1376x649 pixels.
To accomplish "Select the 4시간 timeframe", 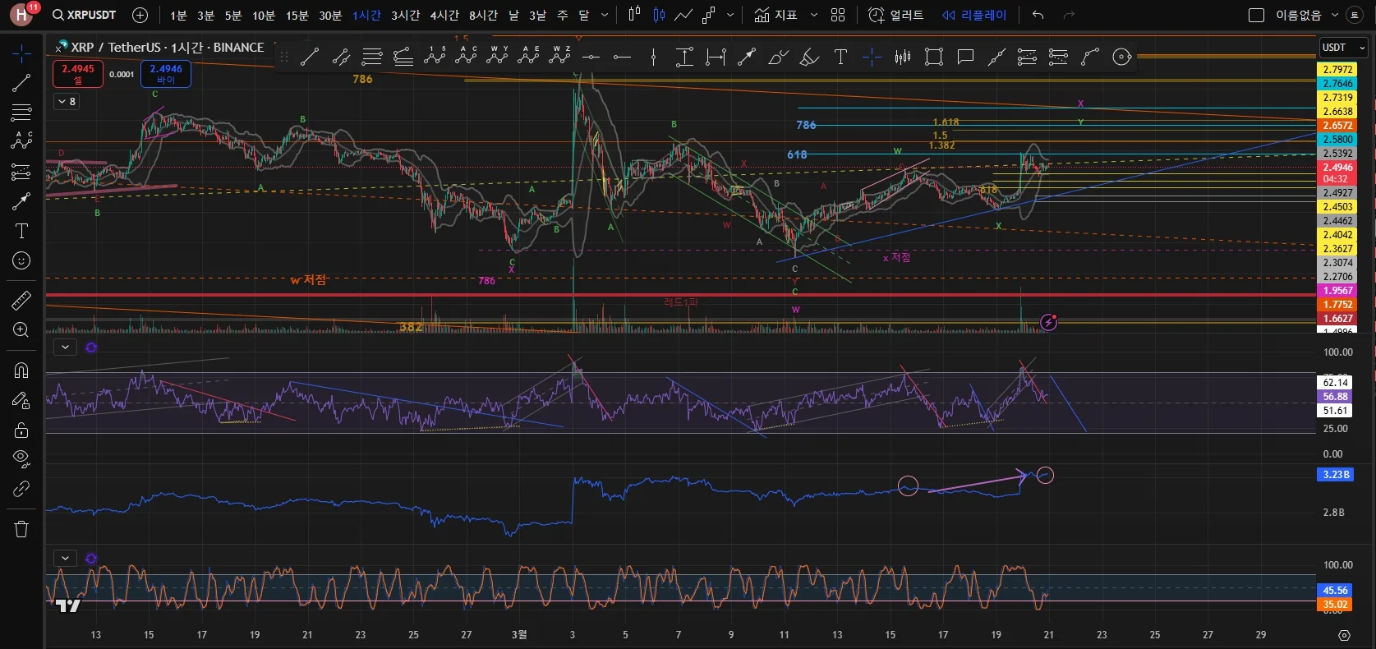I will 444,16.
